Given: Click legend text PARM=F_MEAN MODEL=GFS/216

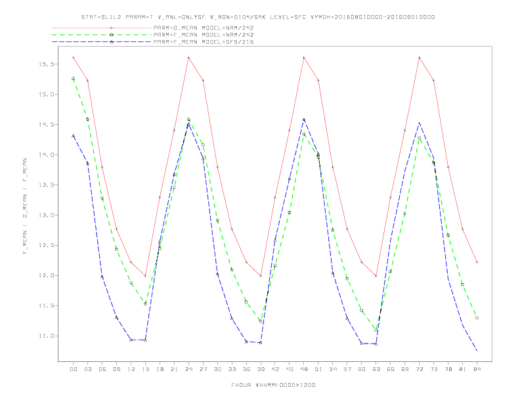Looking at the screenshot, I should point(204,42).
